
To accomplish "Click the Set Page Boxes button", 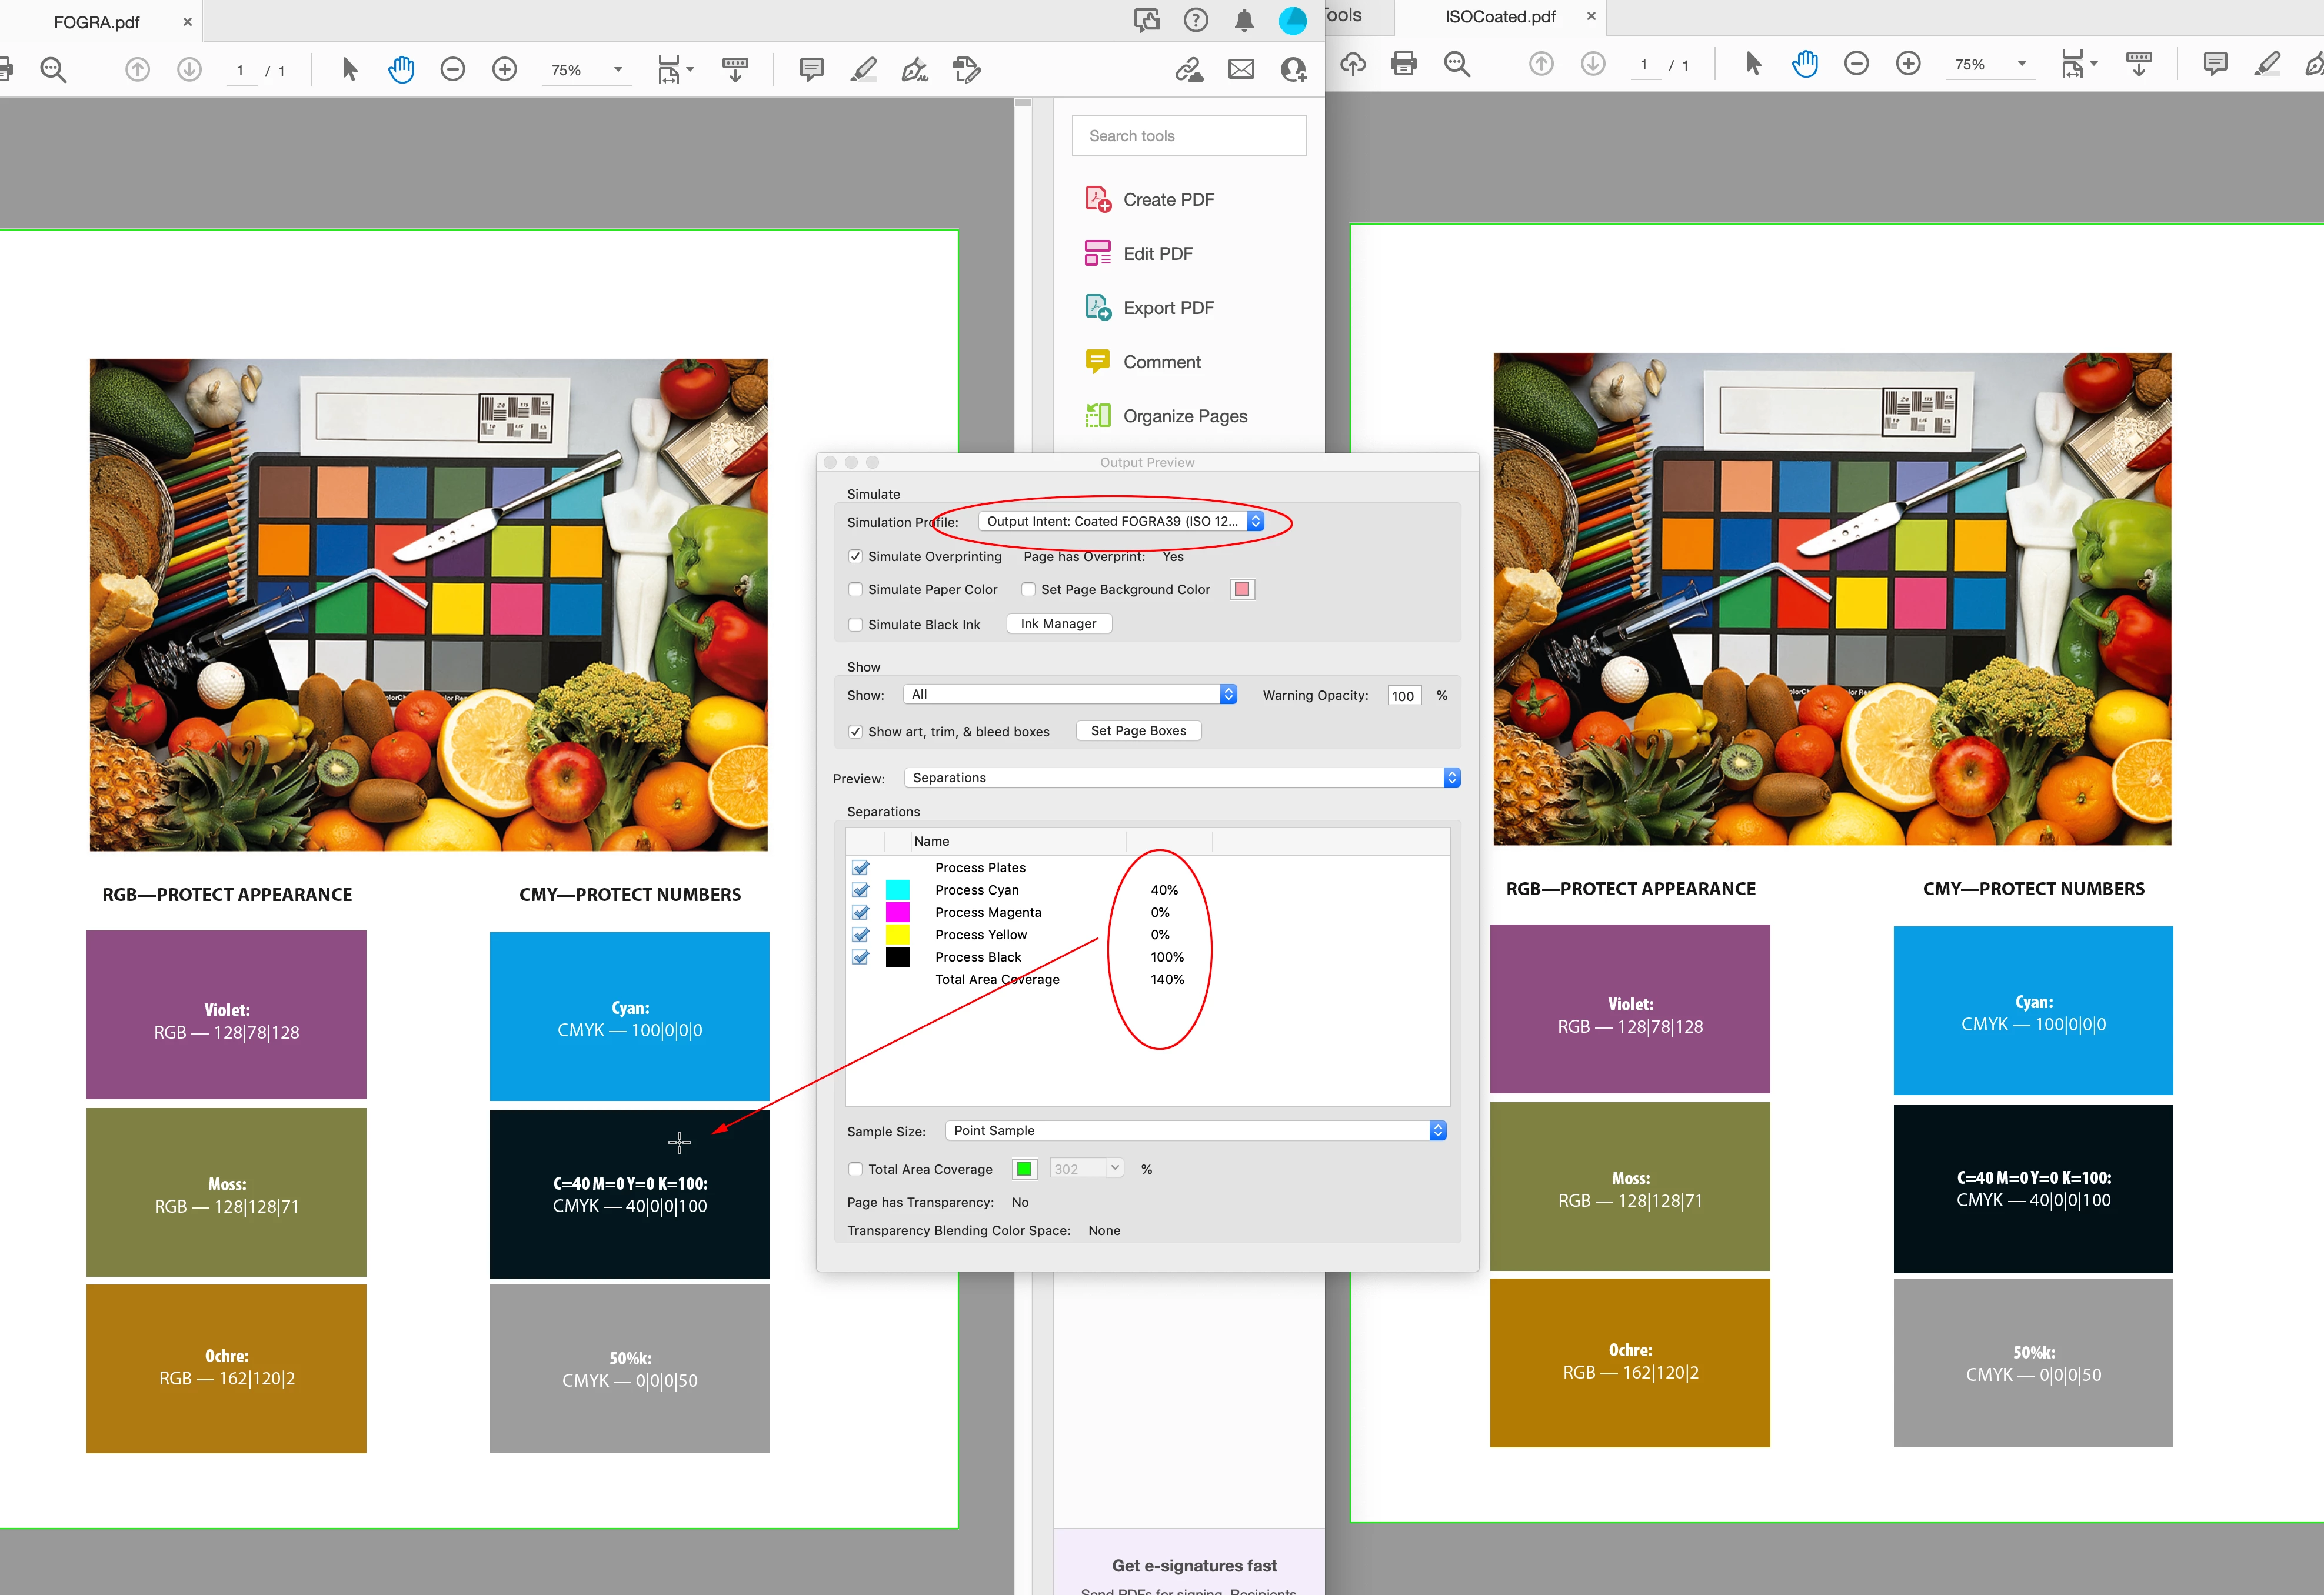I will point(1138,730).
